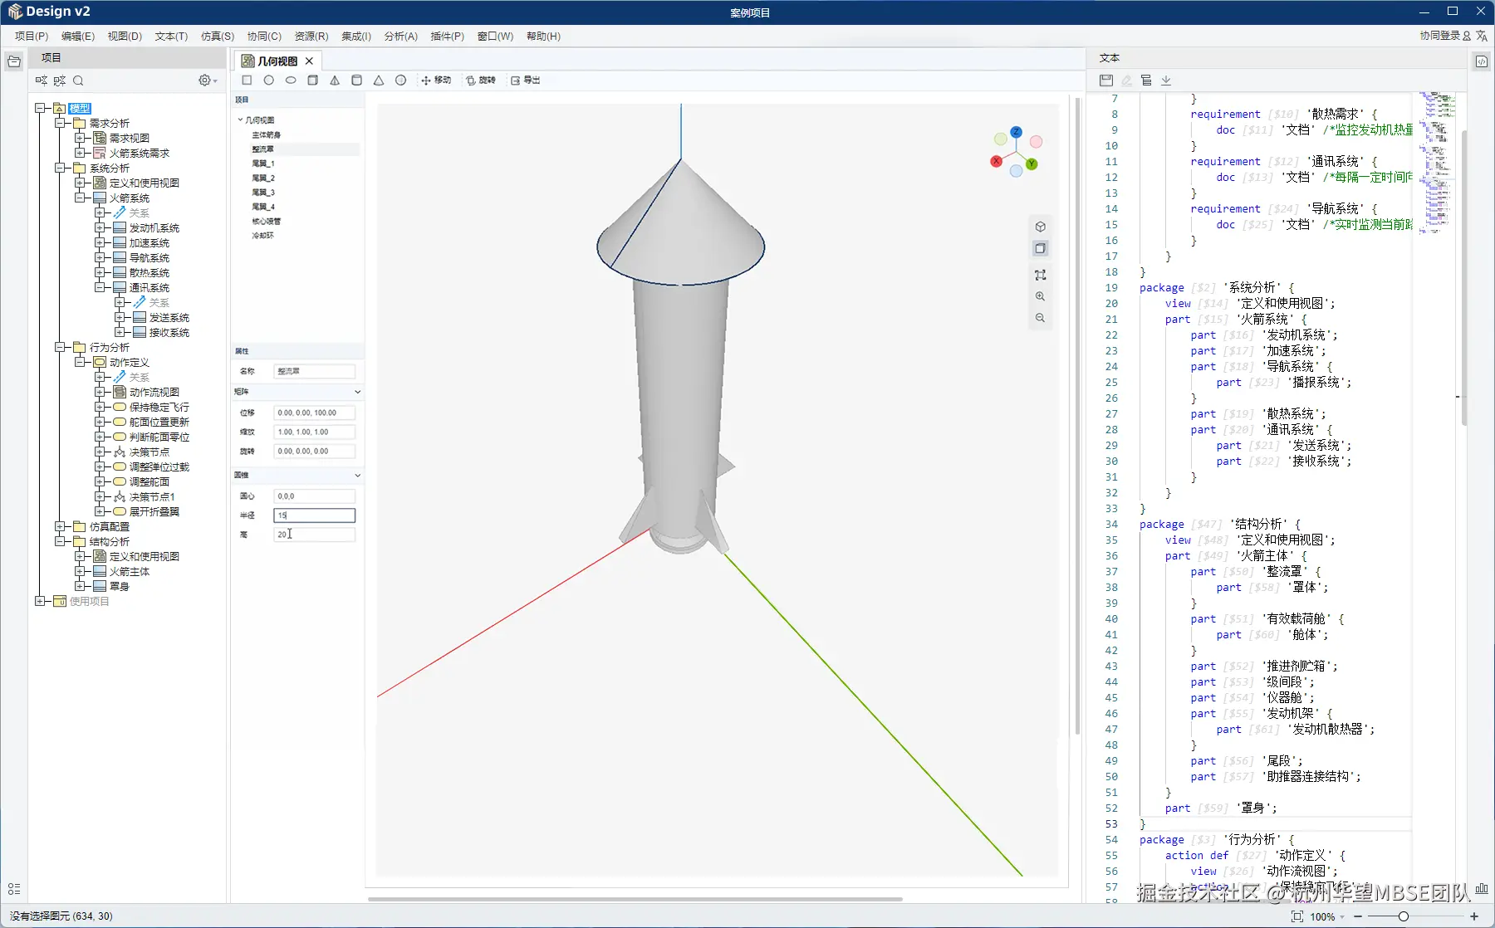Expand the 使用项目 tree node
The width and height of the screenshot is (1495, 928).
point(40,601)
